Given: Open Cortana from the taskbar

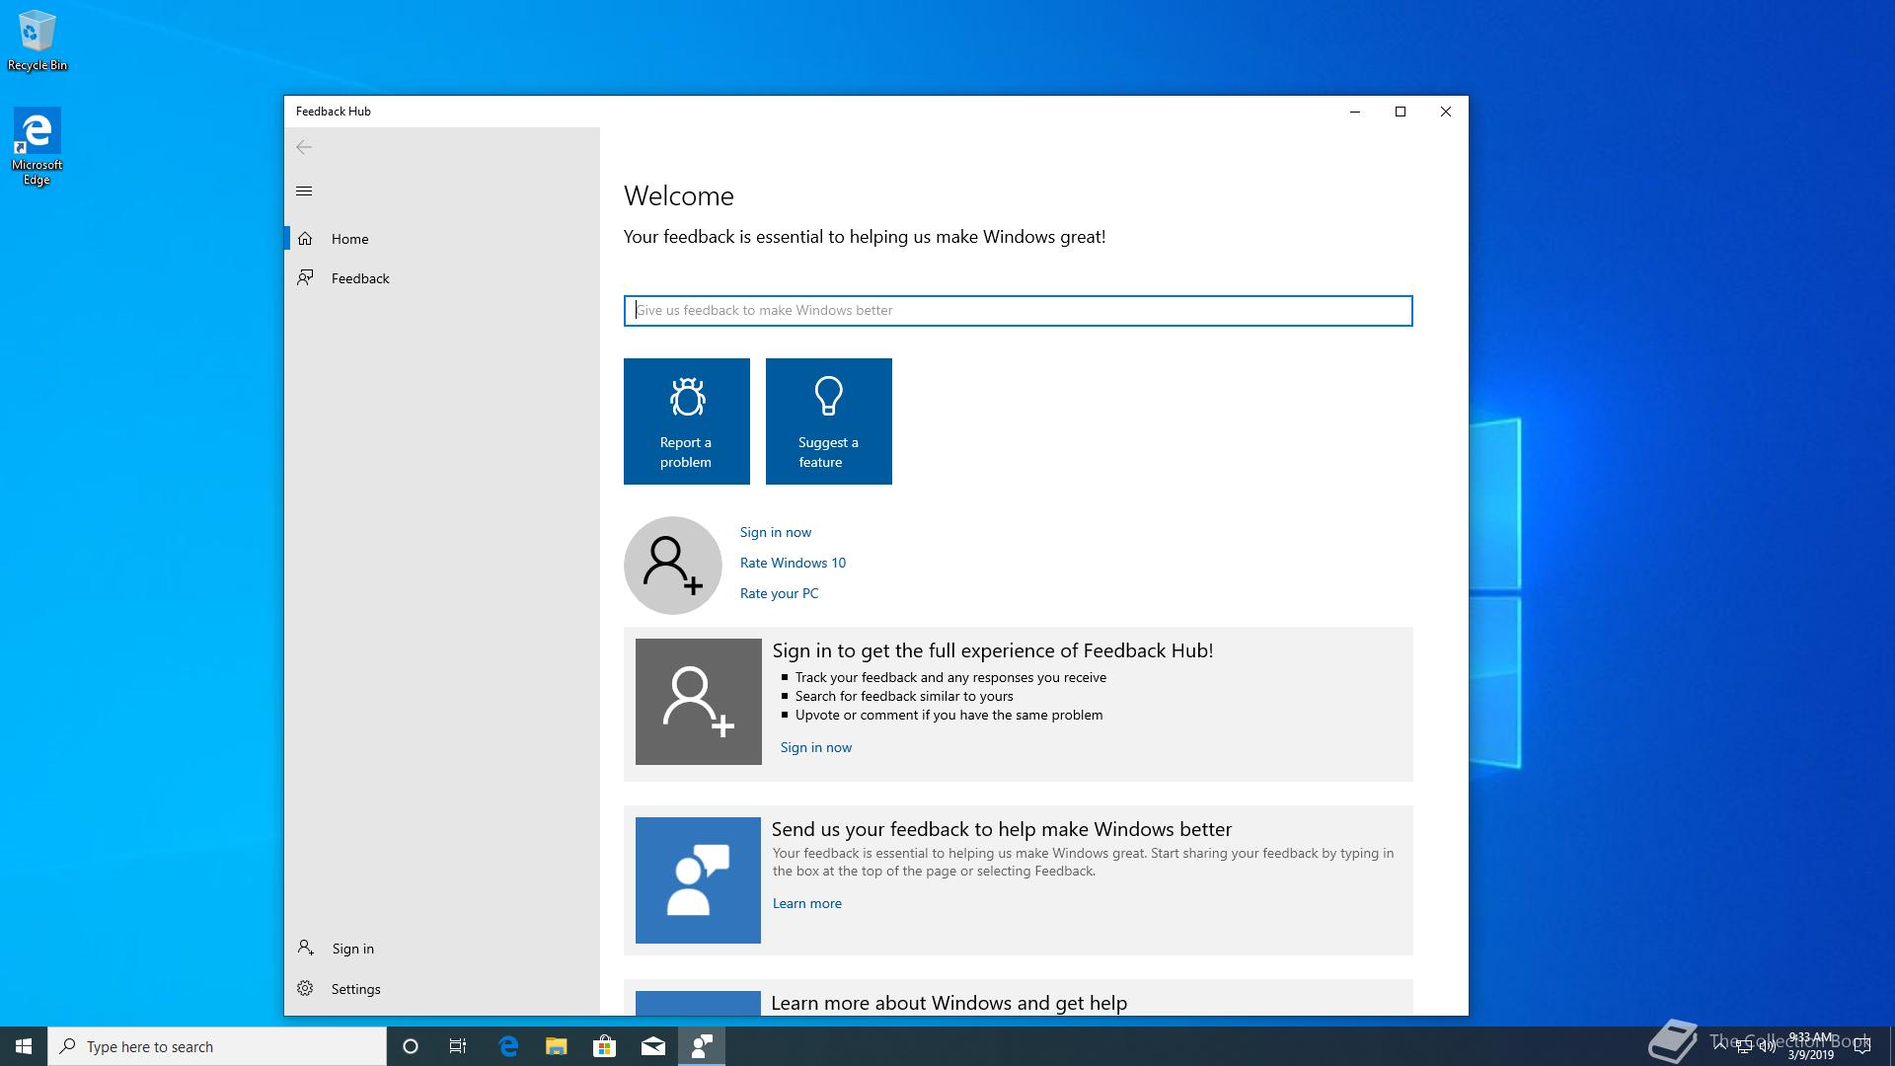Looking at the screenshot, I should pyautogui.click(x=411, y=1046).
